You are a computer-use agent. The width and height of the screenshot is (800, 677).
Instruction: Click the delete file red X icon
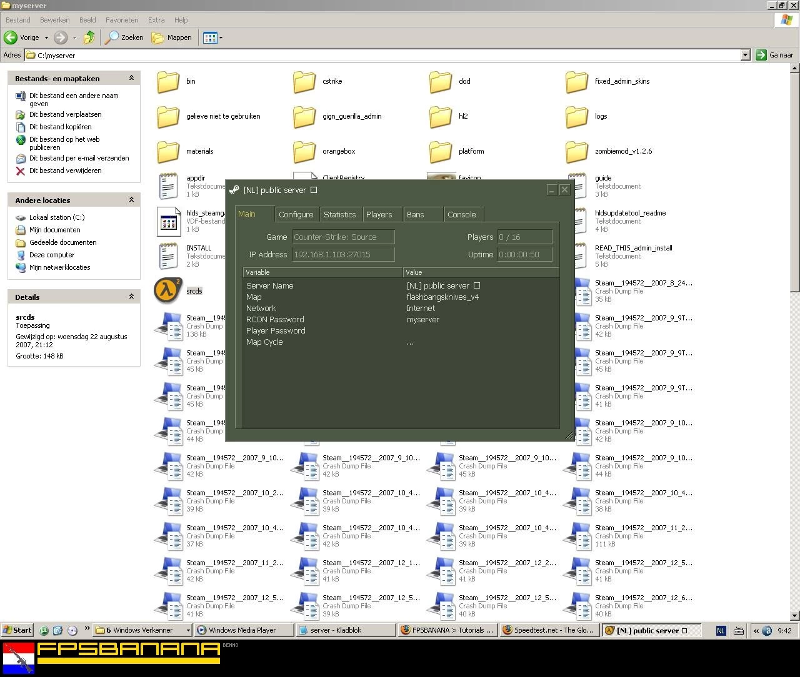(21, 170)
